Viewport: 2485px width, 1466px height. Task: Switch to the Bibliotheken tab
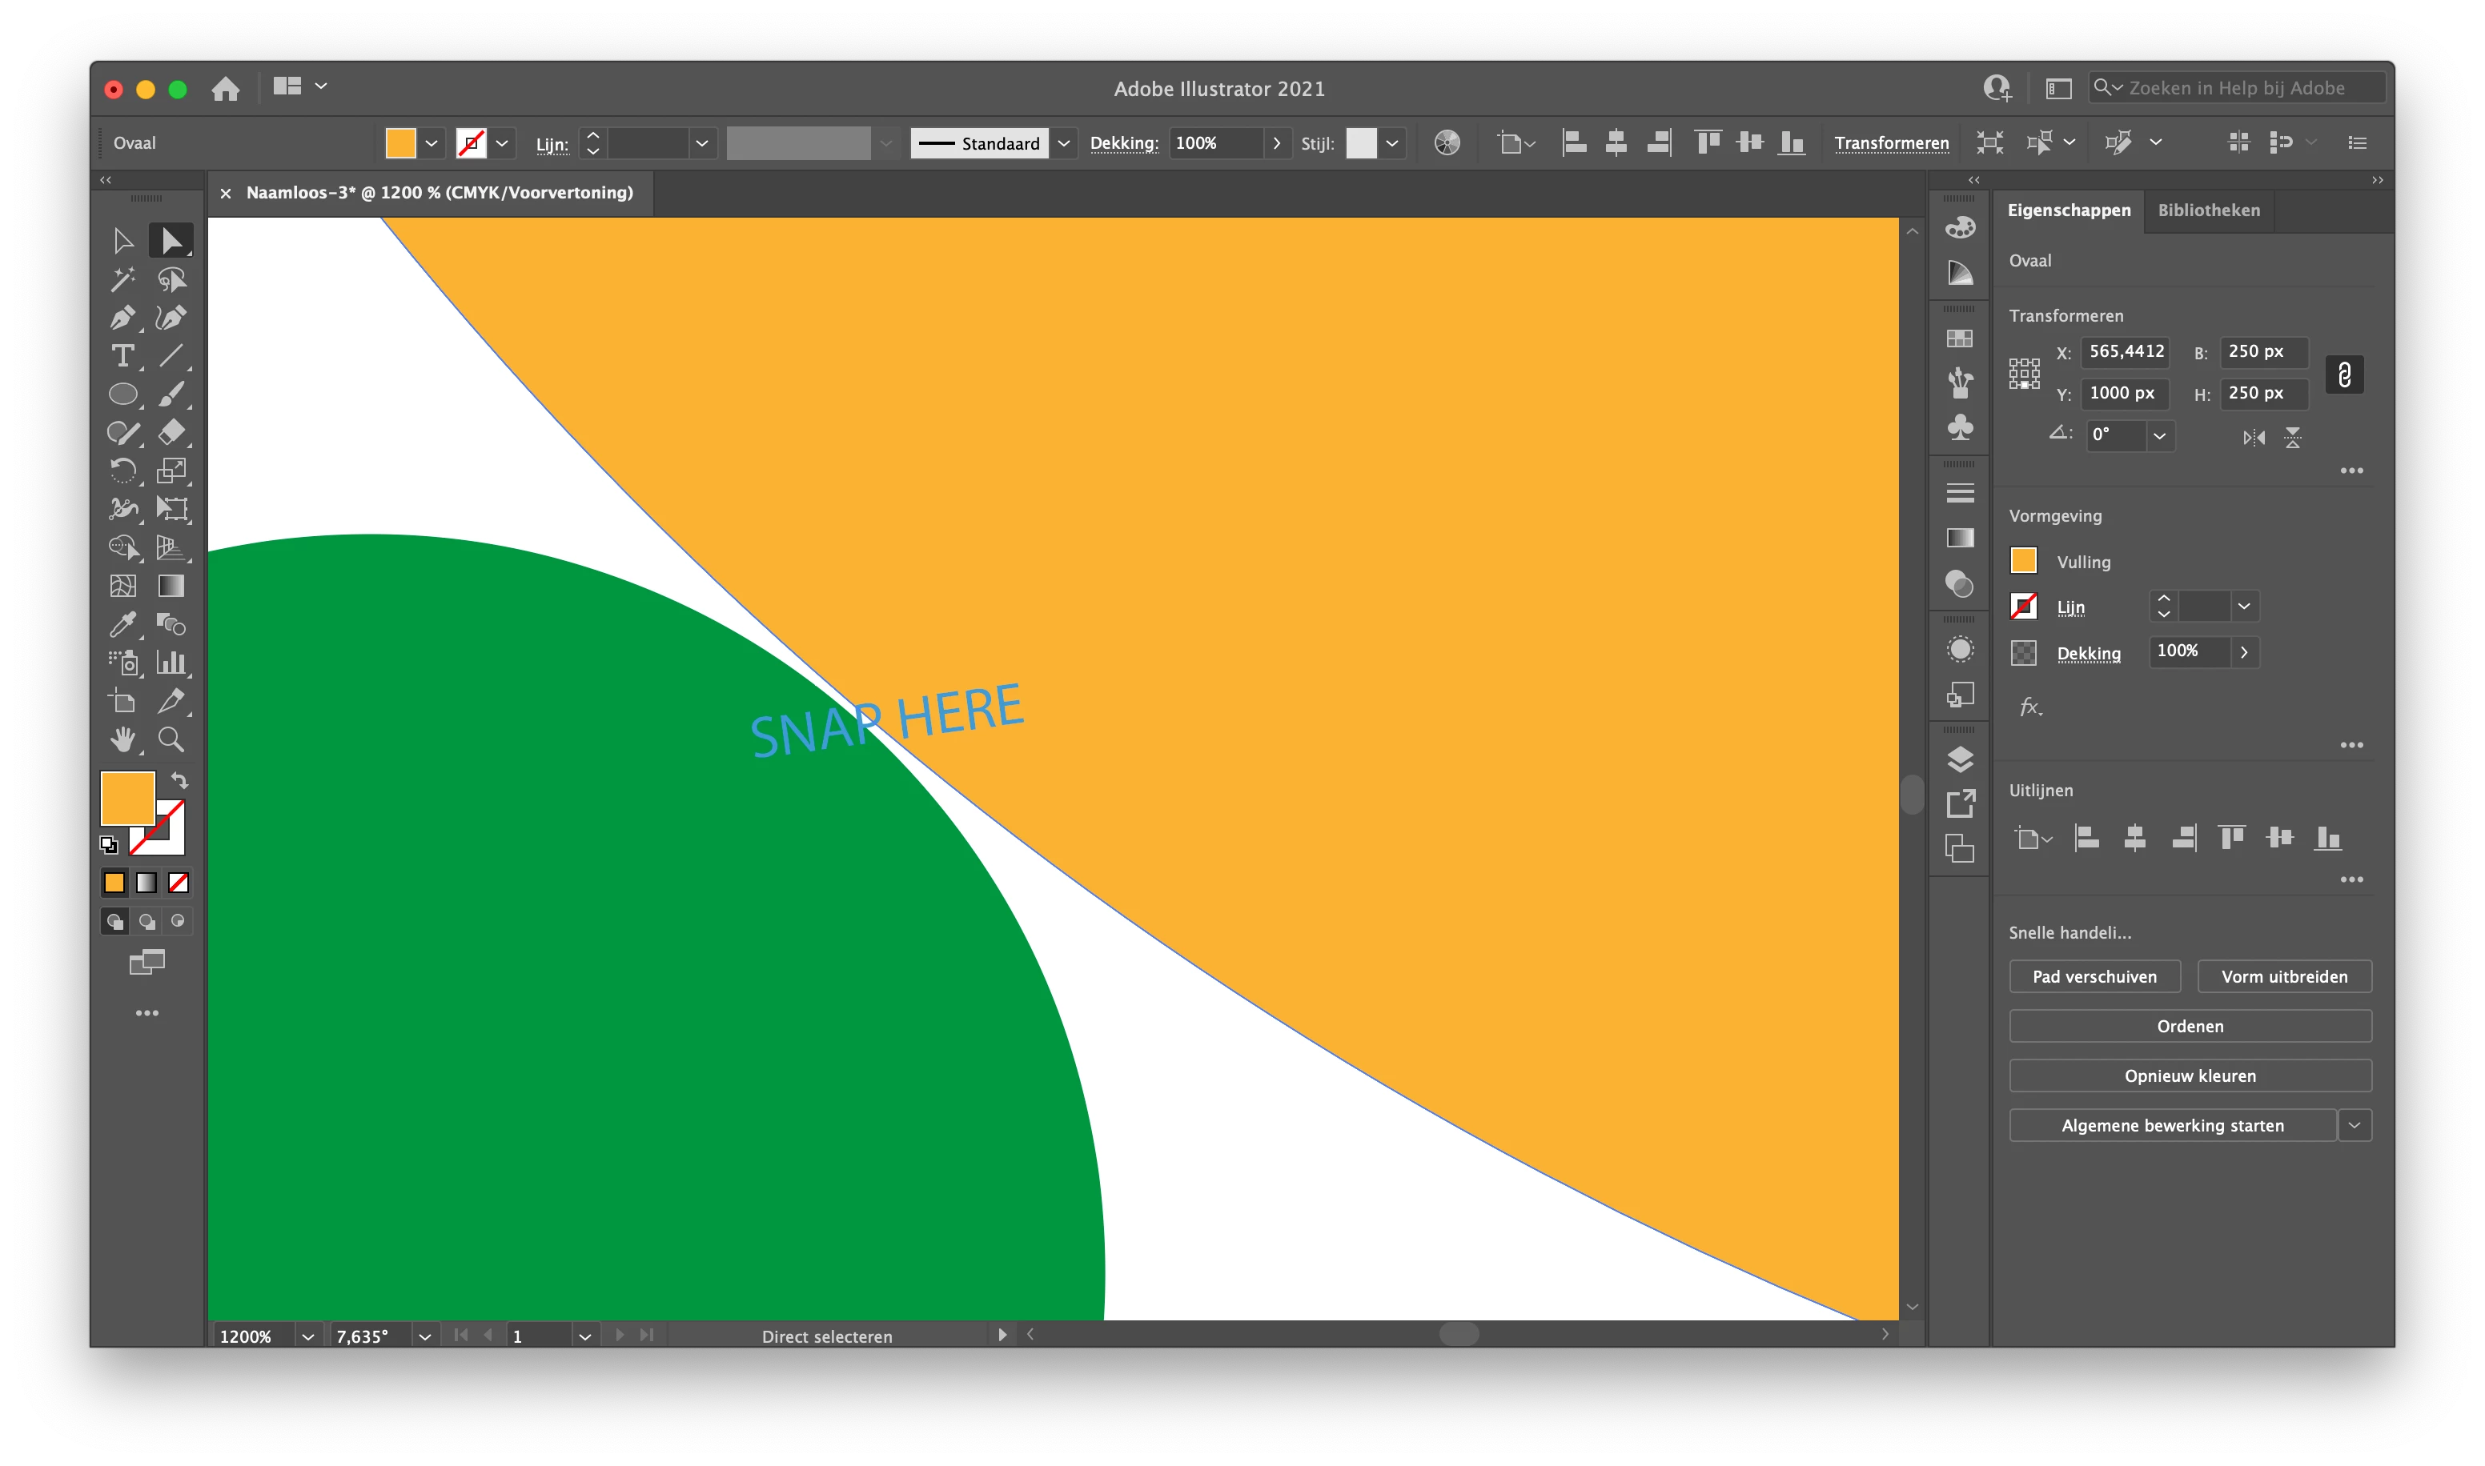point(2207,210)
